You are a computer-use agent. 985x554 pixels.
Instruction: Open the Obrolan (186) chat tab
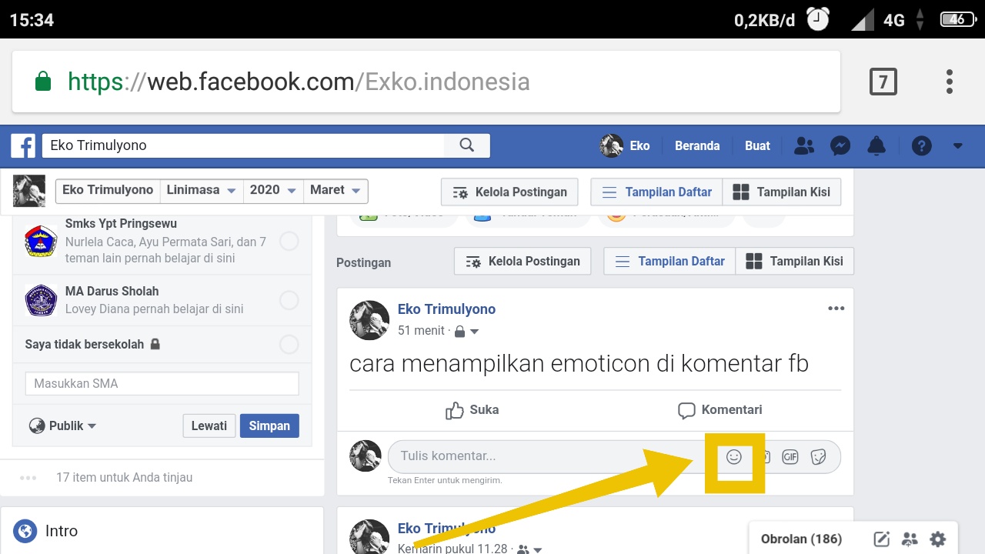pos(801,539)
